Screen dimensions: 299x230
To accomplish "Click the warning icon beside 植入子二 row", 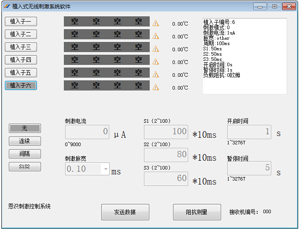I will click(x=155, y=36).
